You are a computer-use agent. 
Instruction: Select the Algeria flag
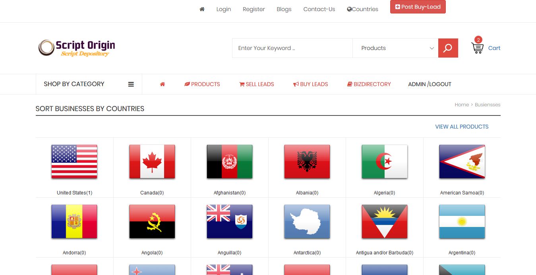[385, 162]
